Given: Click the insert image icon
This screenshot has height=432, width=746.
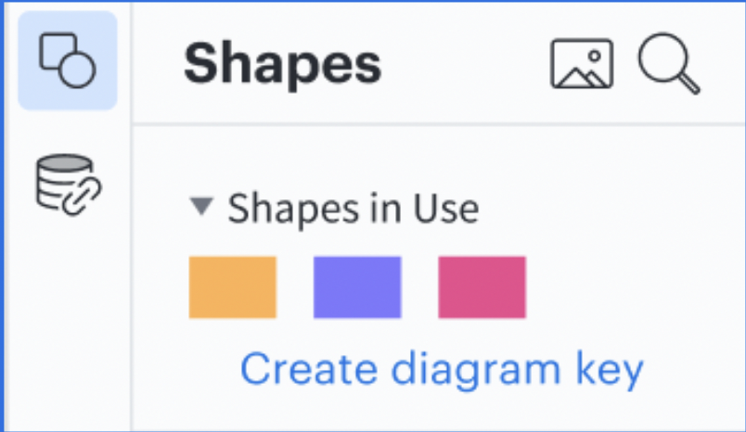Looking at the screenshot, I should [582, 64].
